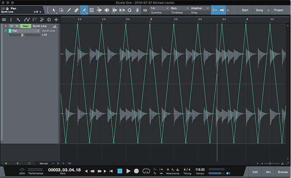This screenshot has height=178, width=291.
Task: Open the Mix console
Action: click(269, 172)
